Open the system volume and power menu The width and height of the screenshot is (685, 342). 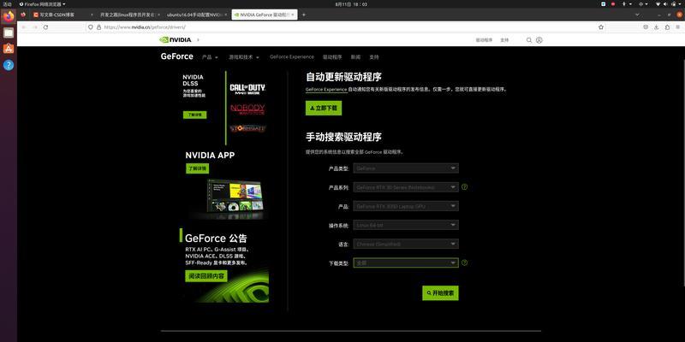point(670,4)
